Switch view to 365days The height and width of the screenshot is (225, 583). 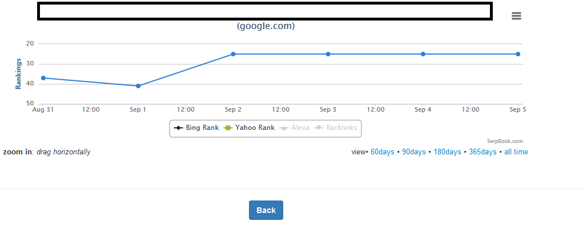click(x=483, y=152)
